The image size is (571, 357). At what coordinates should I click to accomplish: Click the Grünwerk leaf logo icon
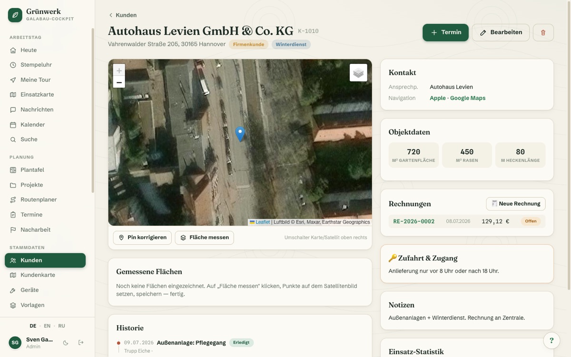(x=15, y=15)
